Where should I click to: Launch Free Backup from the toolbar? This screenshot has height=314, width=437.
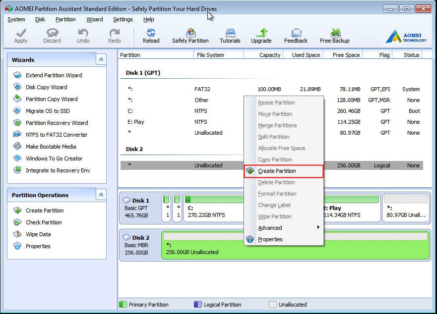[334, 36]
